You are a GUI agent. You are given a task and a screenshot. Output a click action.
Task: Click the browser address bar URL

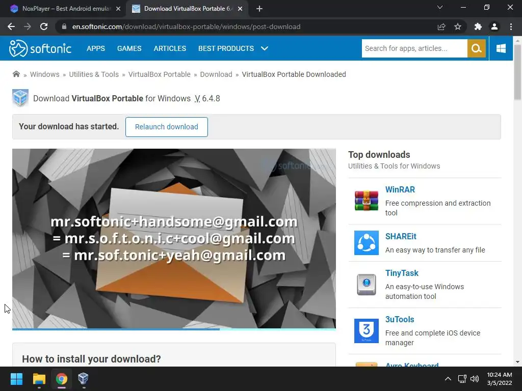click(186, 26)
